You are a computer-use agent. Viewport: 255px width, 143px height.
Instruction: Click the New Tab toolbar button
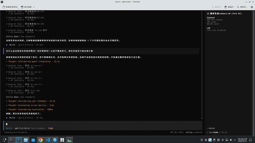[10, 7]
